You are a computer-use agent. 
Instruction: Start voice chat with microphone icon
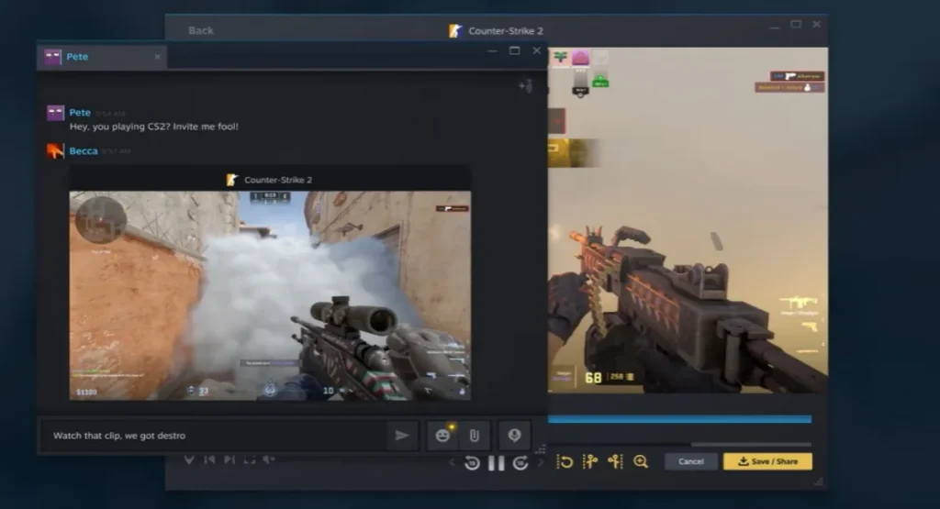tap(514, 436)
